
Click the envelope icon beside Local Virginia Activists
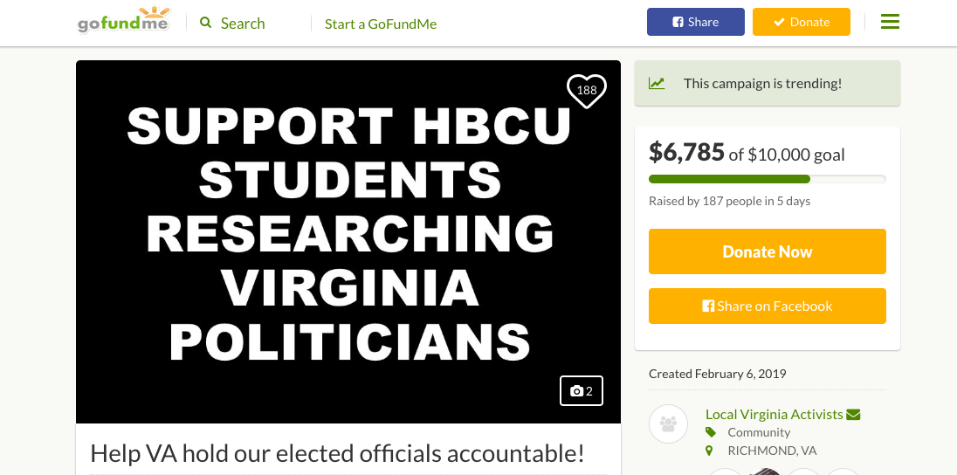click(x=853, y=415)
